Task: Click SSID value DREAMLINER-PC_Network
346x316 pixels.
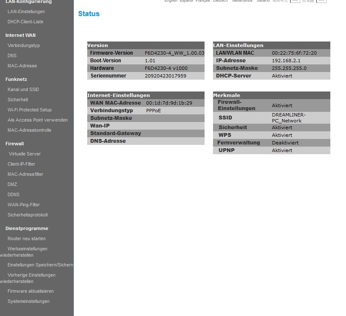Action: pyautogui.click(x=289, y=118)
